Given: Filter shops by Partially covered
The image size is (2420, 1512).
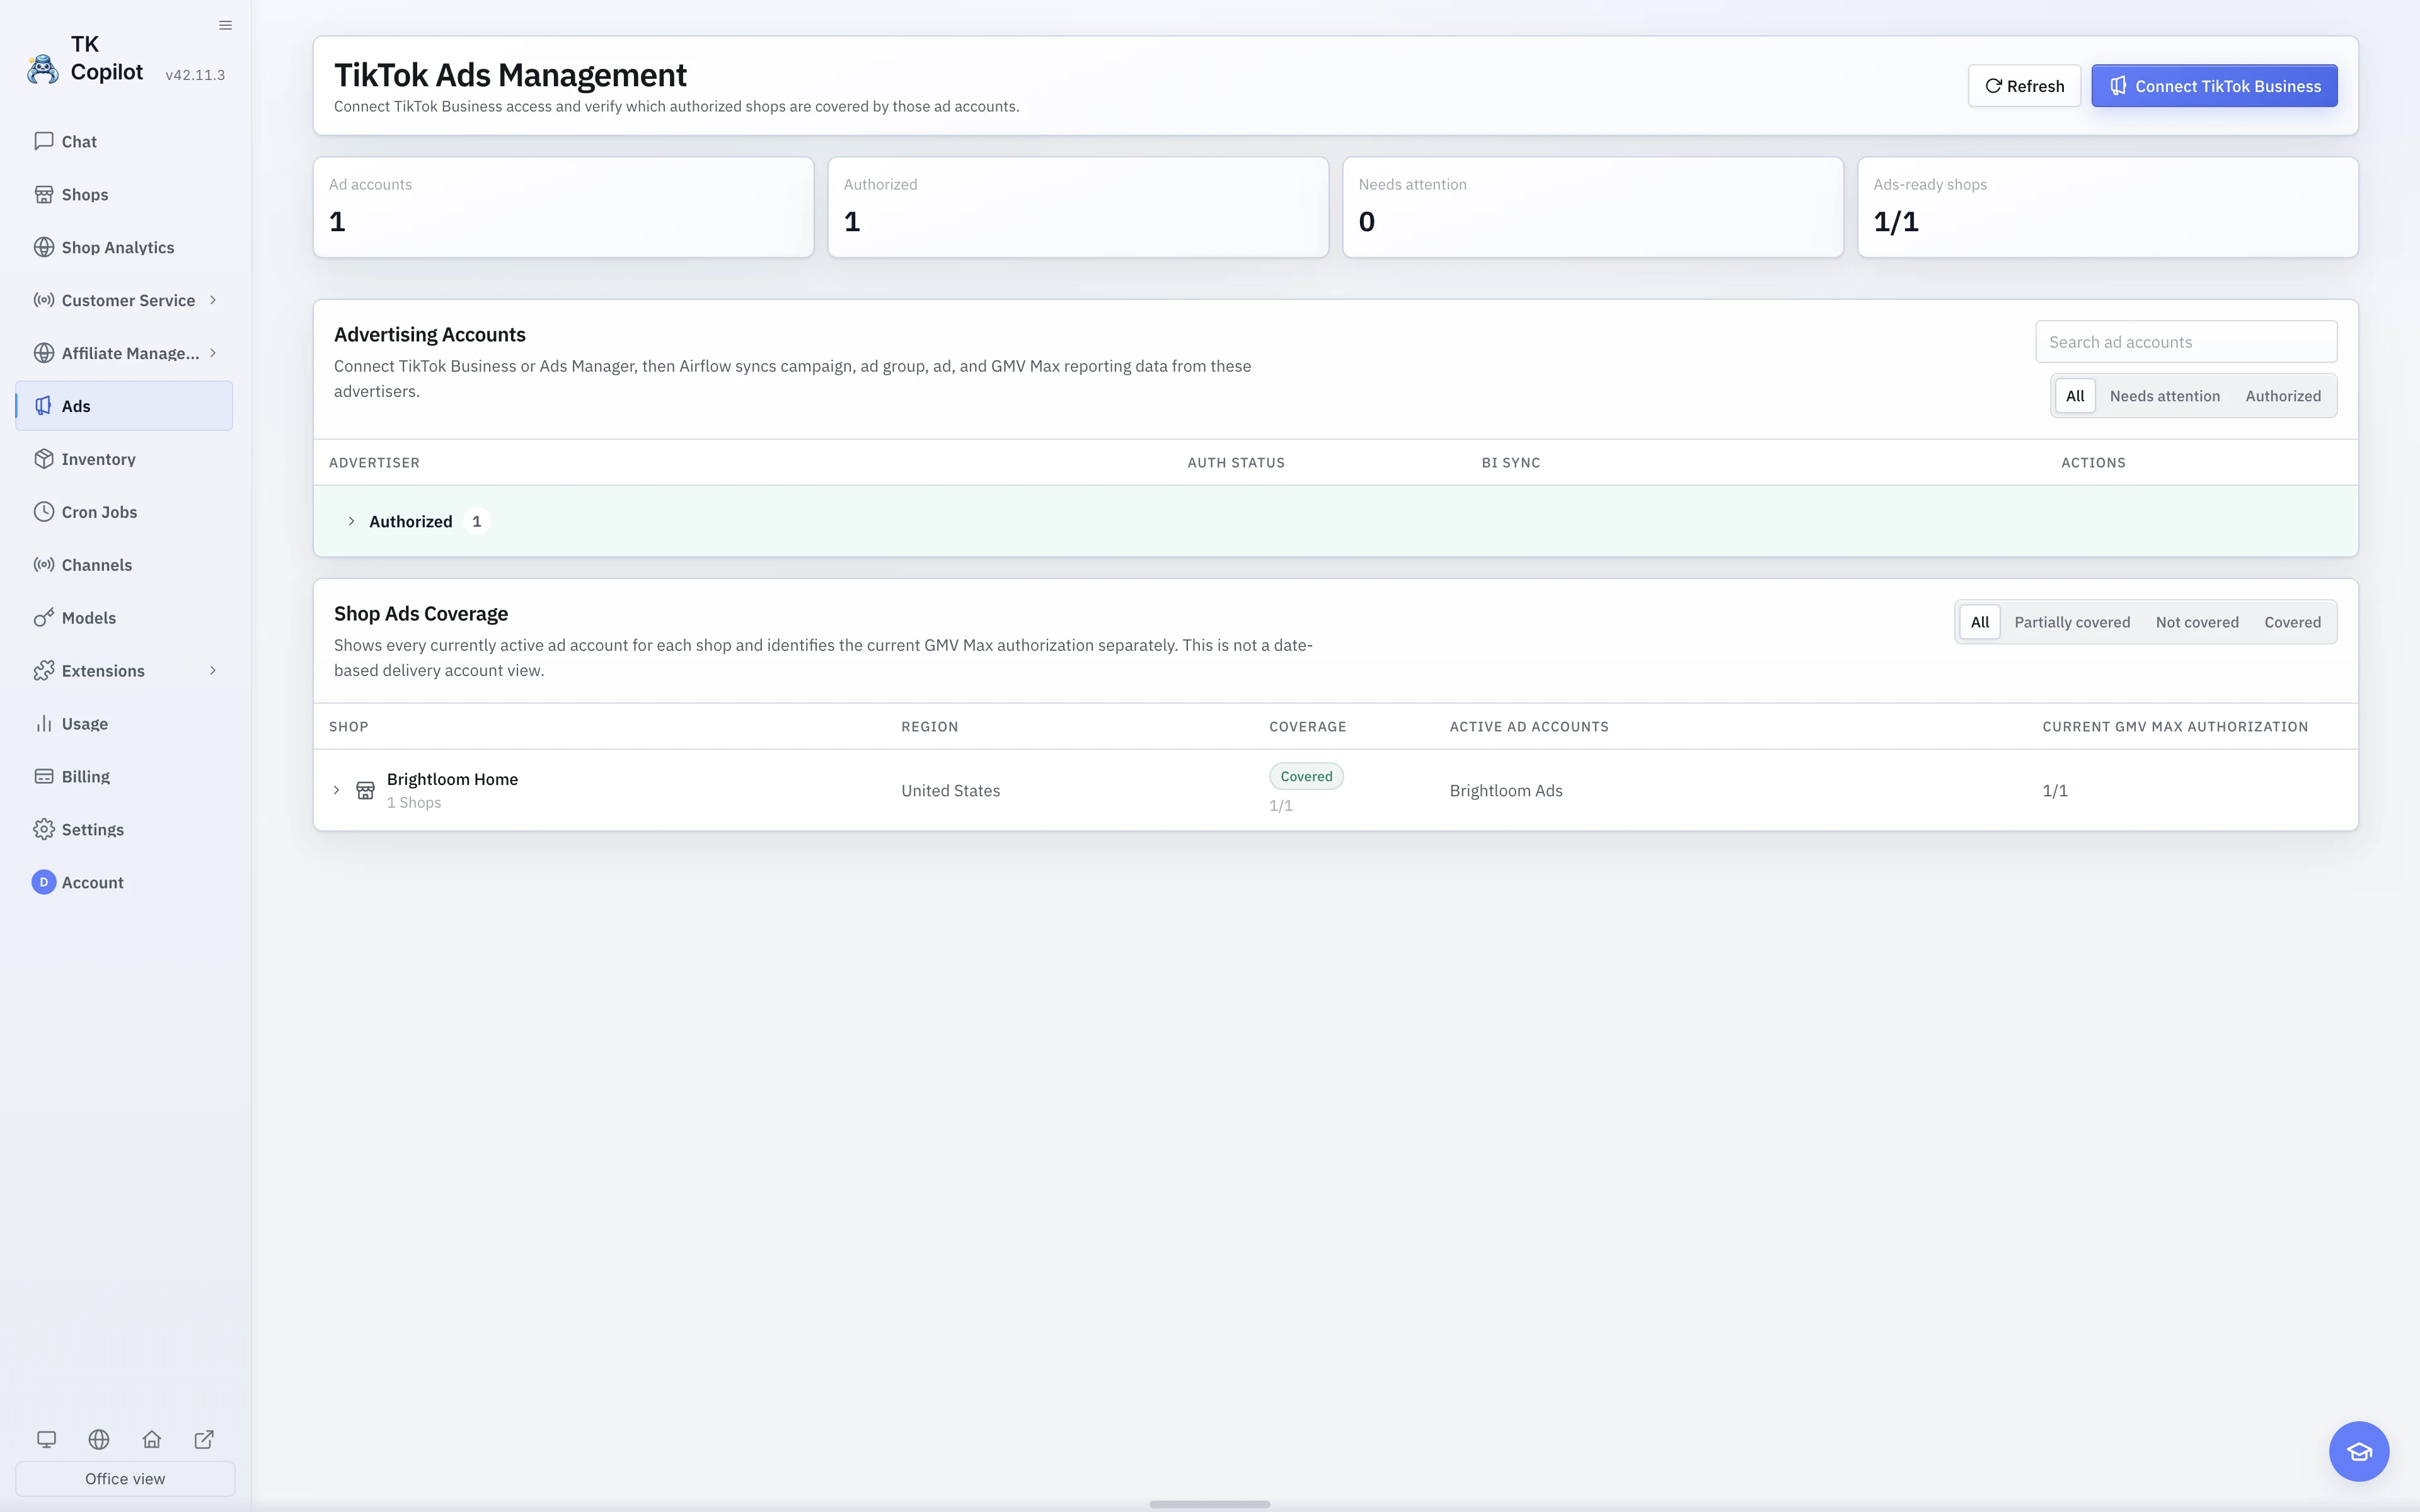Looking at the screenshot, I should (x=2072, y=622).
